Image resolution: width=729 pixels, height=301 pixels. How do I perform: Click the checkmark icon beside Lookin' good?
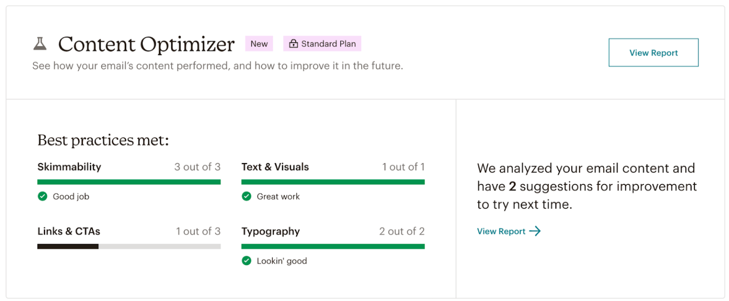[247, 261]
